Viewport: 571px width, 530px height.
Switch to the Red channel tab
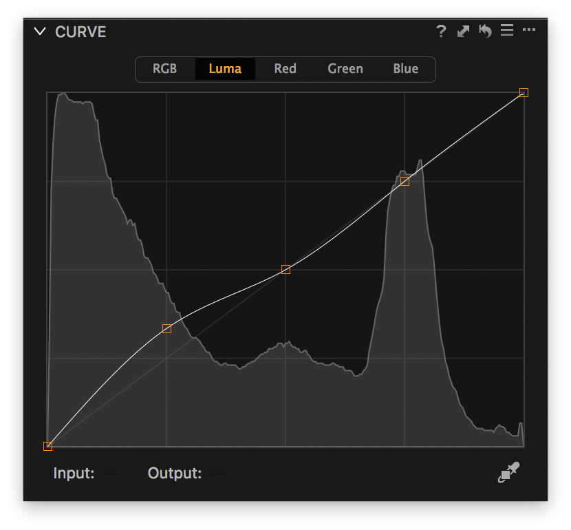[x=285, y=69]
